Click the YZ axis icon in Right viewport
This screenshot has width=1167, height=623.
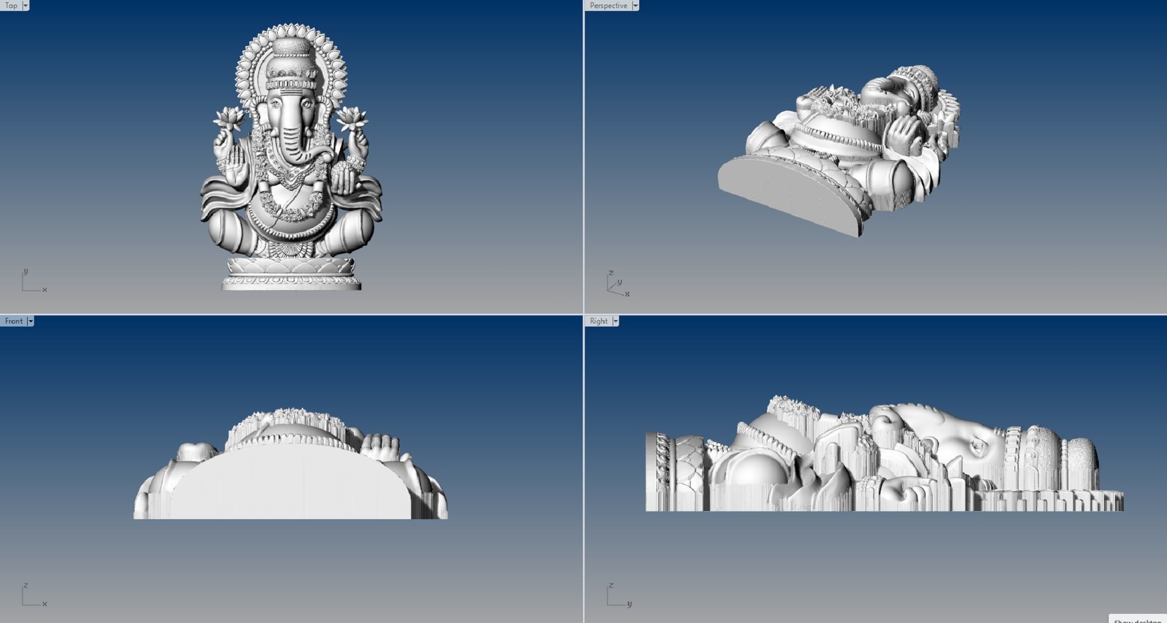[617, 595]
